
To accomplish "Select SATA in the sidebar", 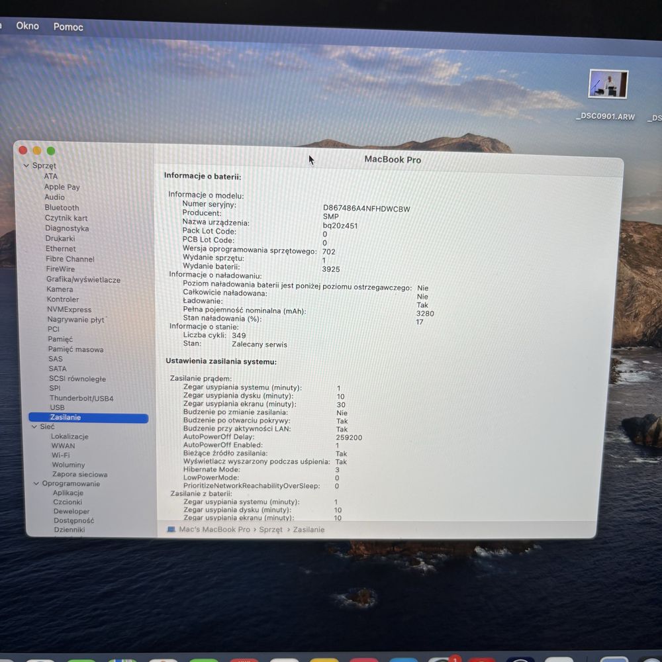I will click(x=58, y=369).
